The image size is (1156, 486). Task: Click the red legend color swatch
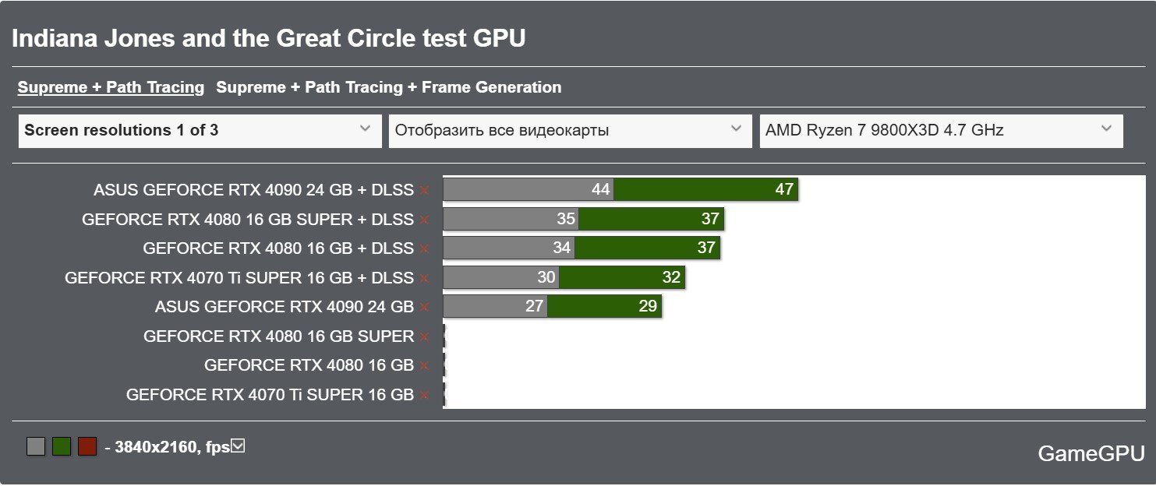pos(87,446)
